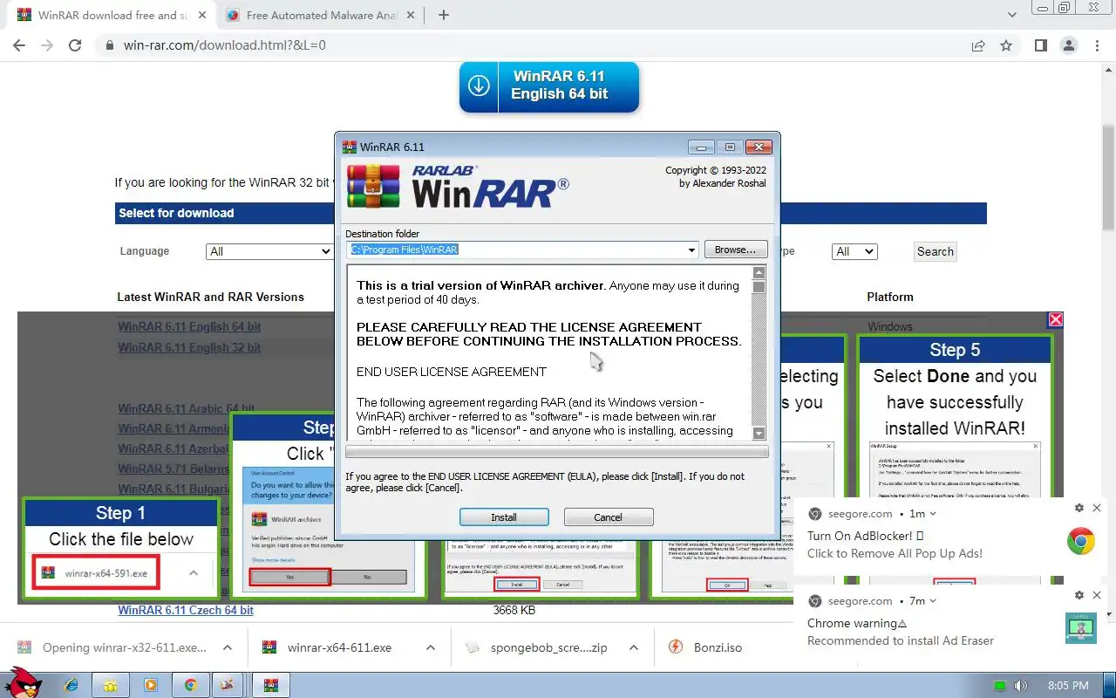Open the Bonzi.iso download item
1116x698 pixels.
click(x=717, y=647)
